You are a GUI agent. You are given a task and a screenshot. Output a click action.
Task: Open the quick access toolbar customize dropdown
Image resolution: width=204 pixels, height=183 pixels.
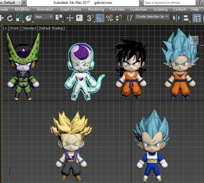click(24, 3)
